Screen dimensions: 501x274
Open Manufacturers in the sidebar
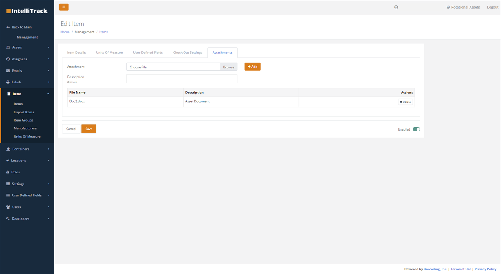tap(25, 128)
